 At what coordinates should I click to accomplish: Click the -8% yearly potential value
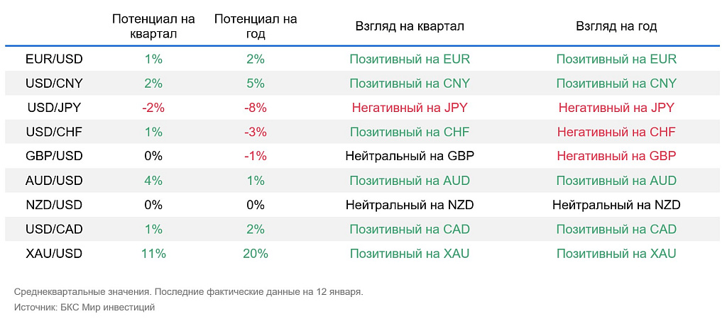tap(256, 108)
